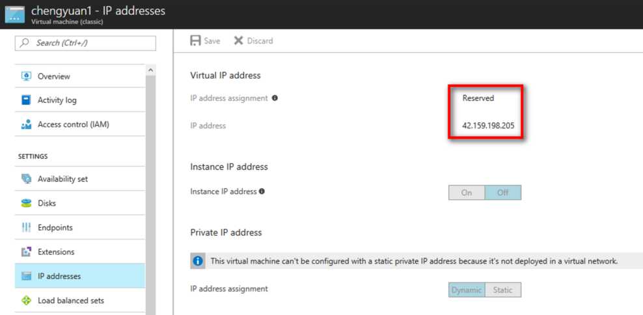Click the Discard X icon

click(238, 40)
